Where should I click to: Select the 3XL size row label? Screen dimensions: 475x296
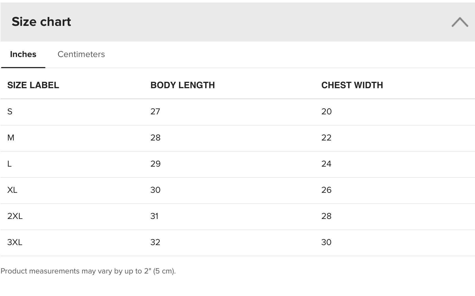click(15, 242)
